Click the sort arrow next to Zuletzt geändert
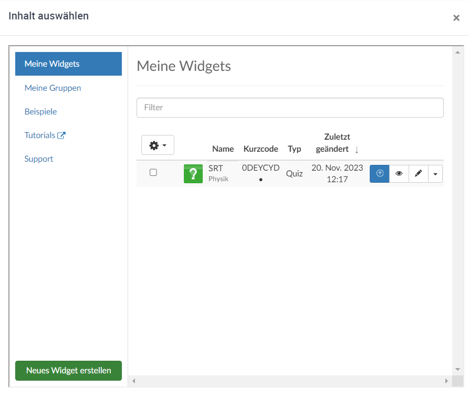469x398 pixels. [357, 150]
